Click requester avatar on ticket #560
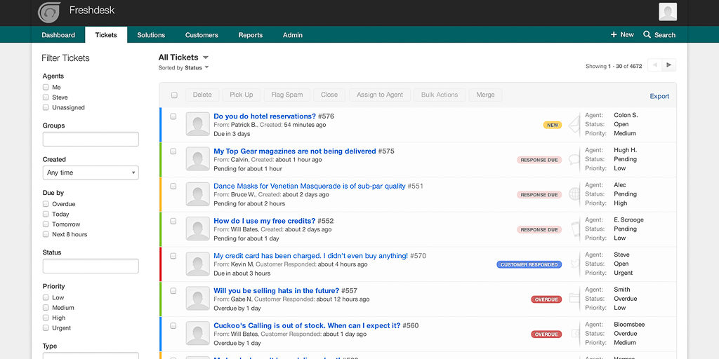Image resolution: width=719 pixels, height=359 pixels. (197, 333)
